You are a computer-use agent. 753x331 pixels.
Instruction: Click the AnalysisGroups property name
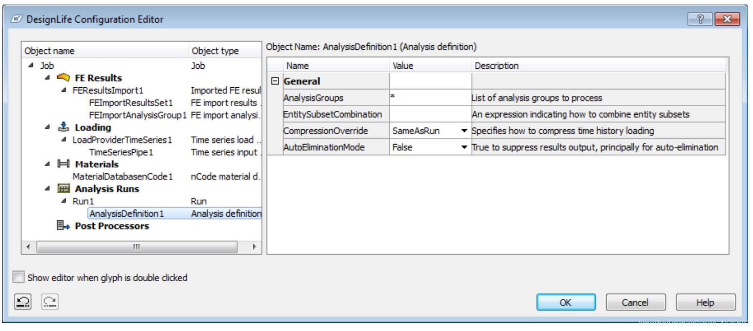click(313, 98)
